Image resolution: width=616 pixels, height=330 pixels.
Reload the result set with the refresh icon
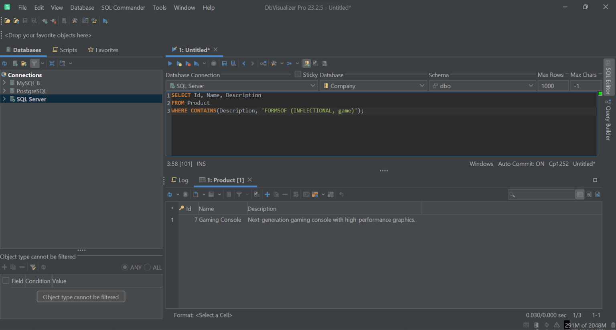pyautogui.click(x=170, y=194)
